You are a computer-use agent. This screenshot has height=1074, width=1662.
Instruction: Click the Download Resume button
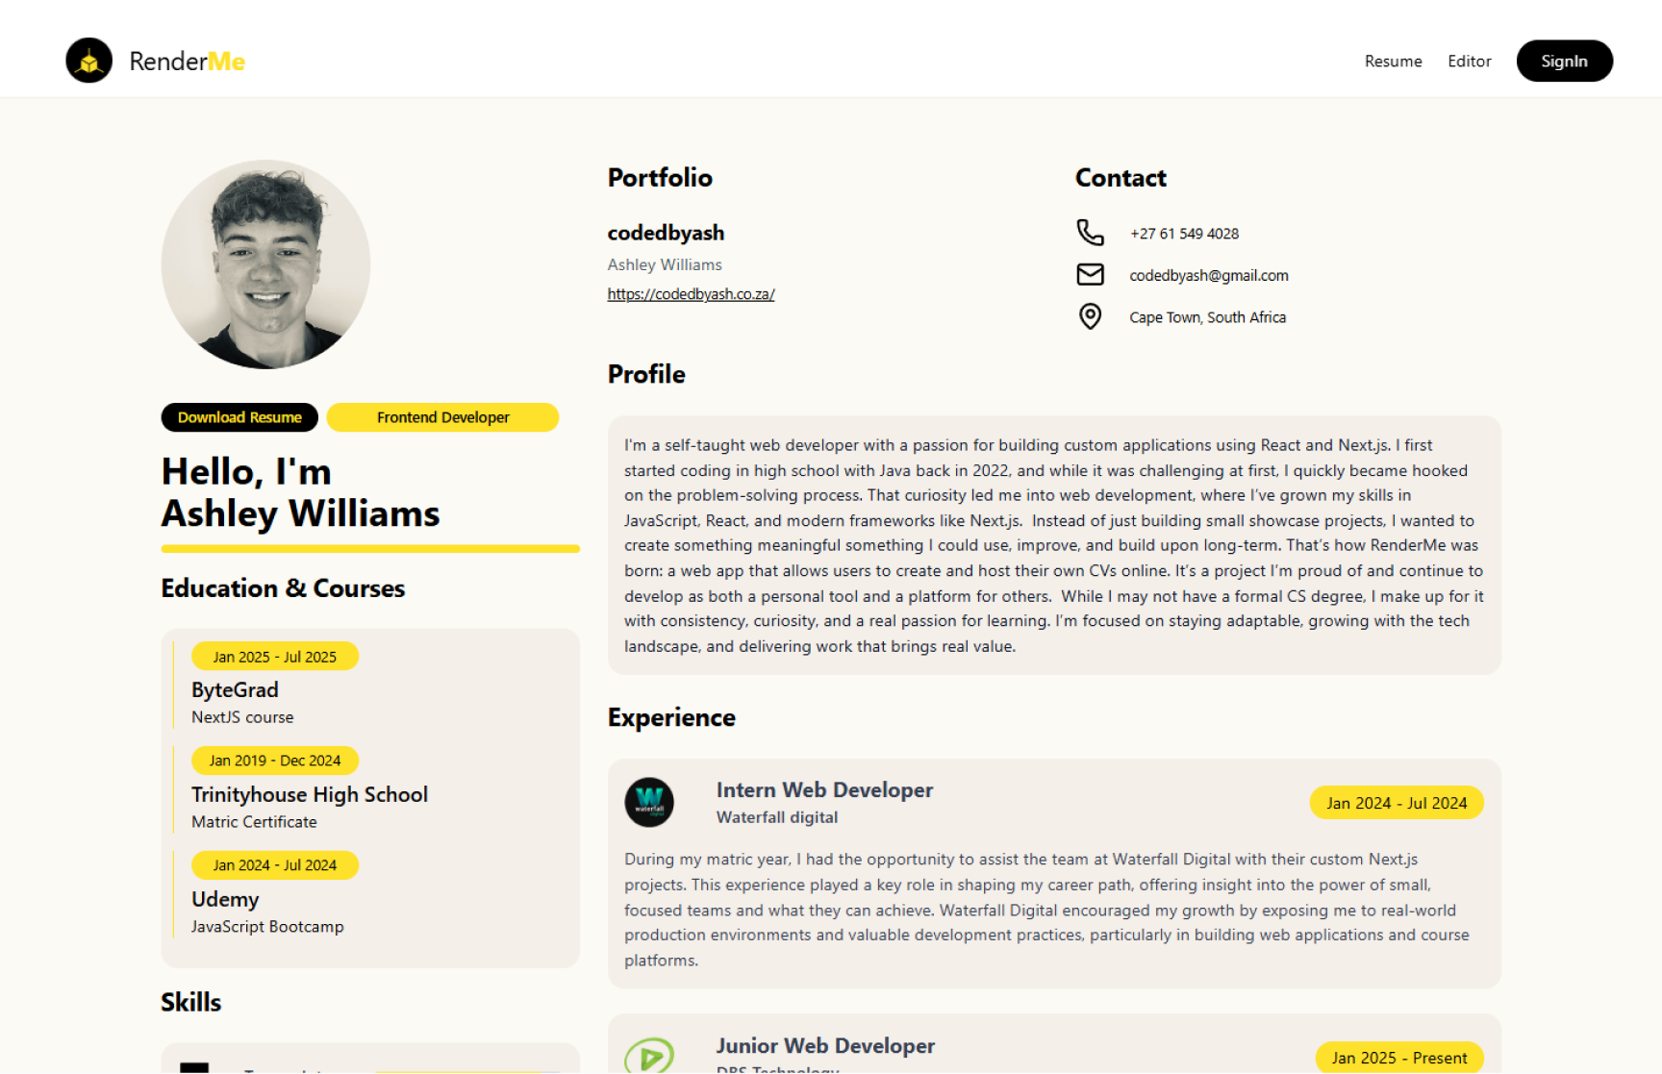point(239,417)
